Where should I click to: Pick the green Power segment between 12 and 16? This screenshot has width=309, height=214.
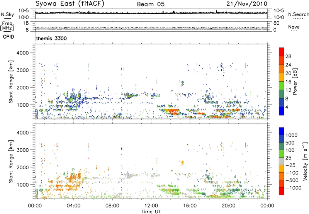[282, 85]
